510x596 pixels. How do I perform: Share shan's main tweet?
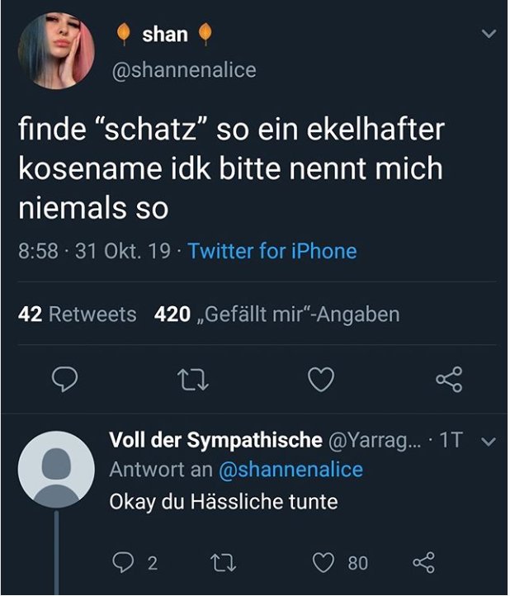[448, 379]
